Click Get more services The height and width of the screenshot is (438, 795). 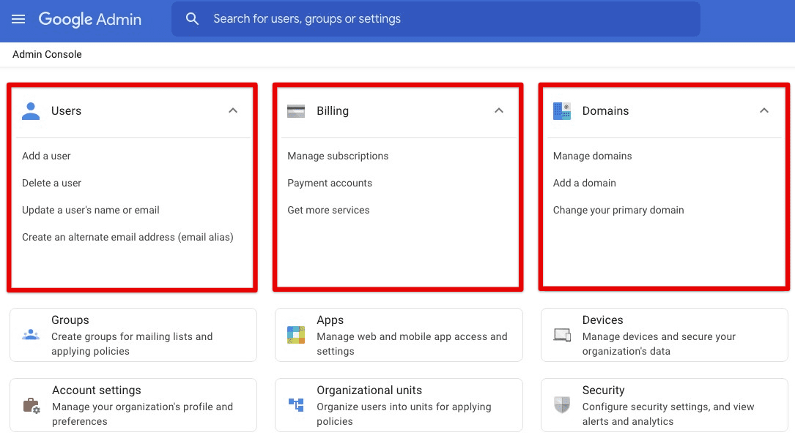[x=328, y=210]
